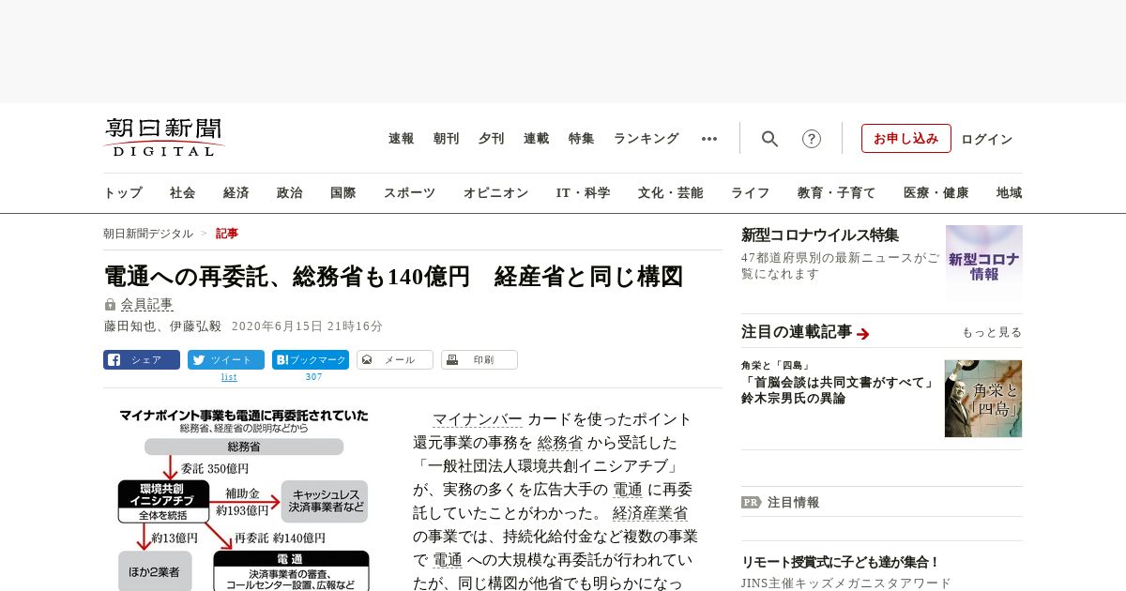The image size is (1126, 591).
Task: Go to the 教育・子育て section tab
Action: [837, 193]
